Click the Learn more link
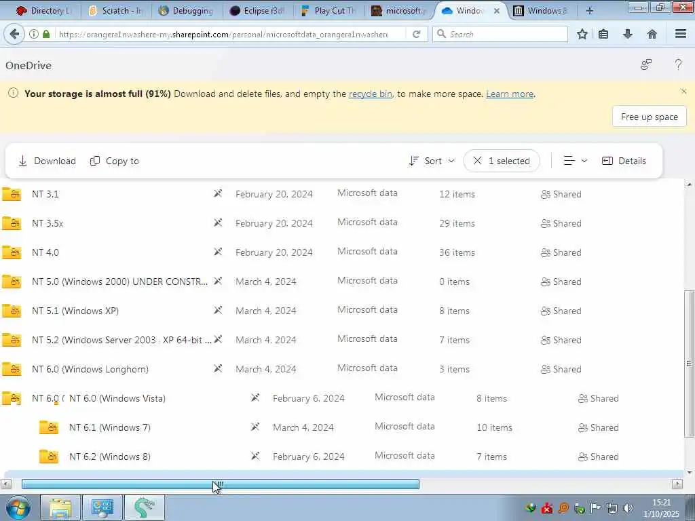 pos(510,94)
